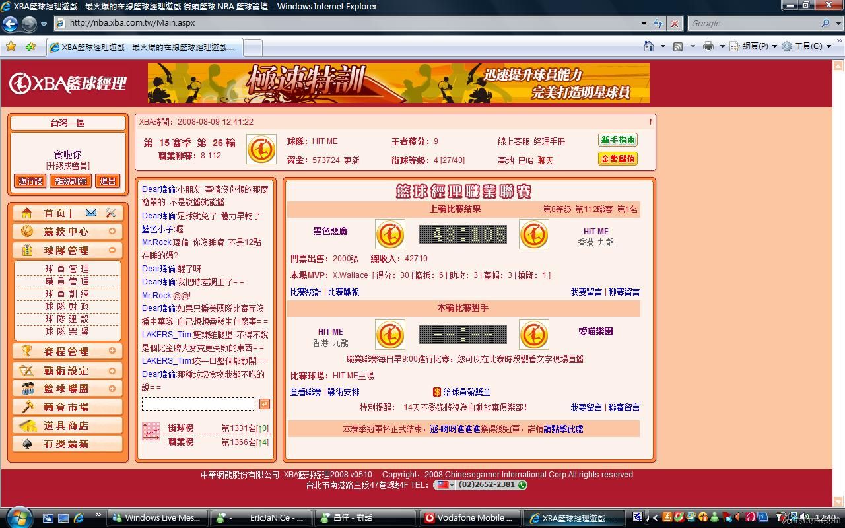Screen dimensions: 845x528
Task: Open the 戰術安排 link
Action: point(344,392)
